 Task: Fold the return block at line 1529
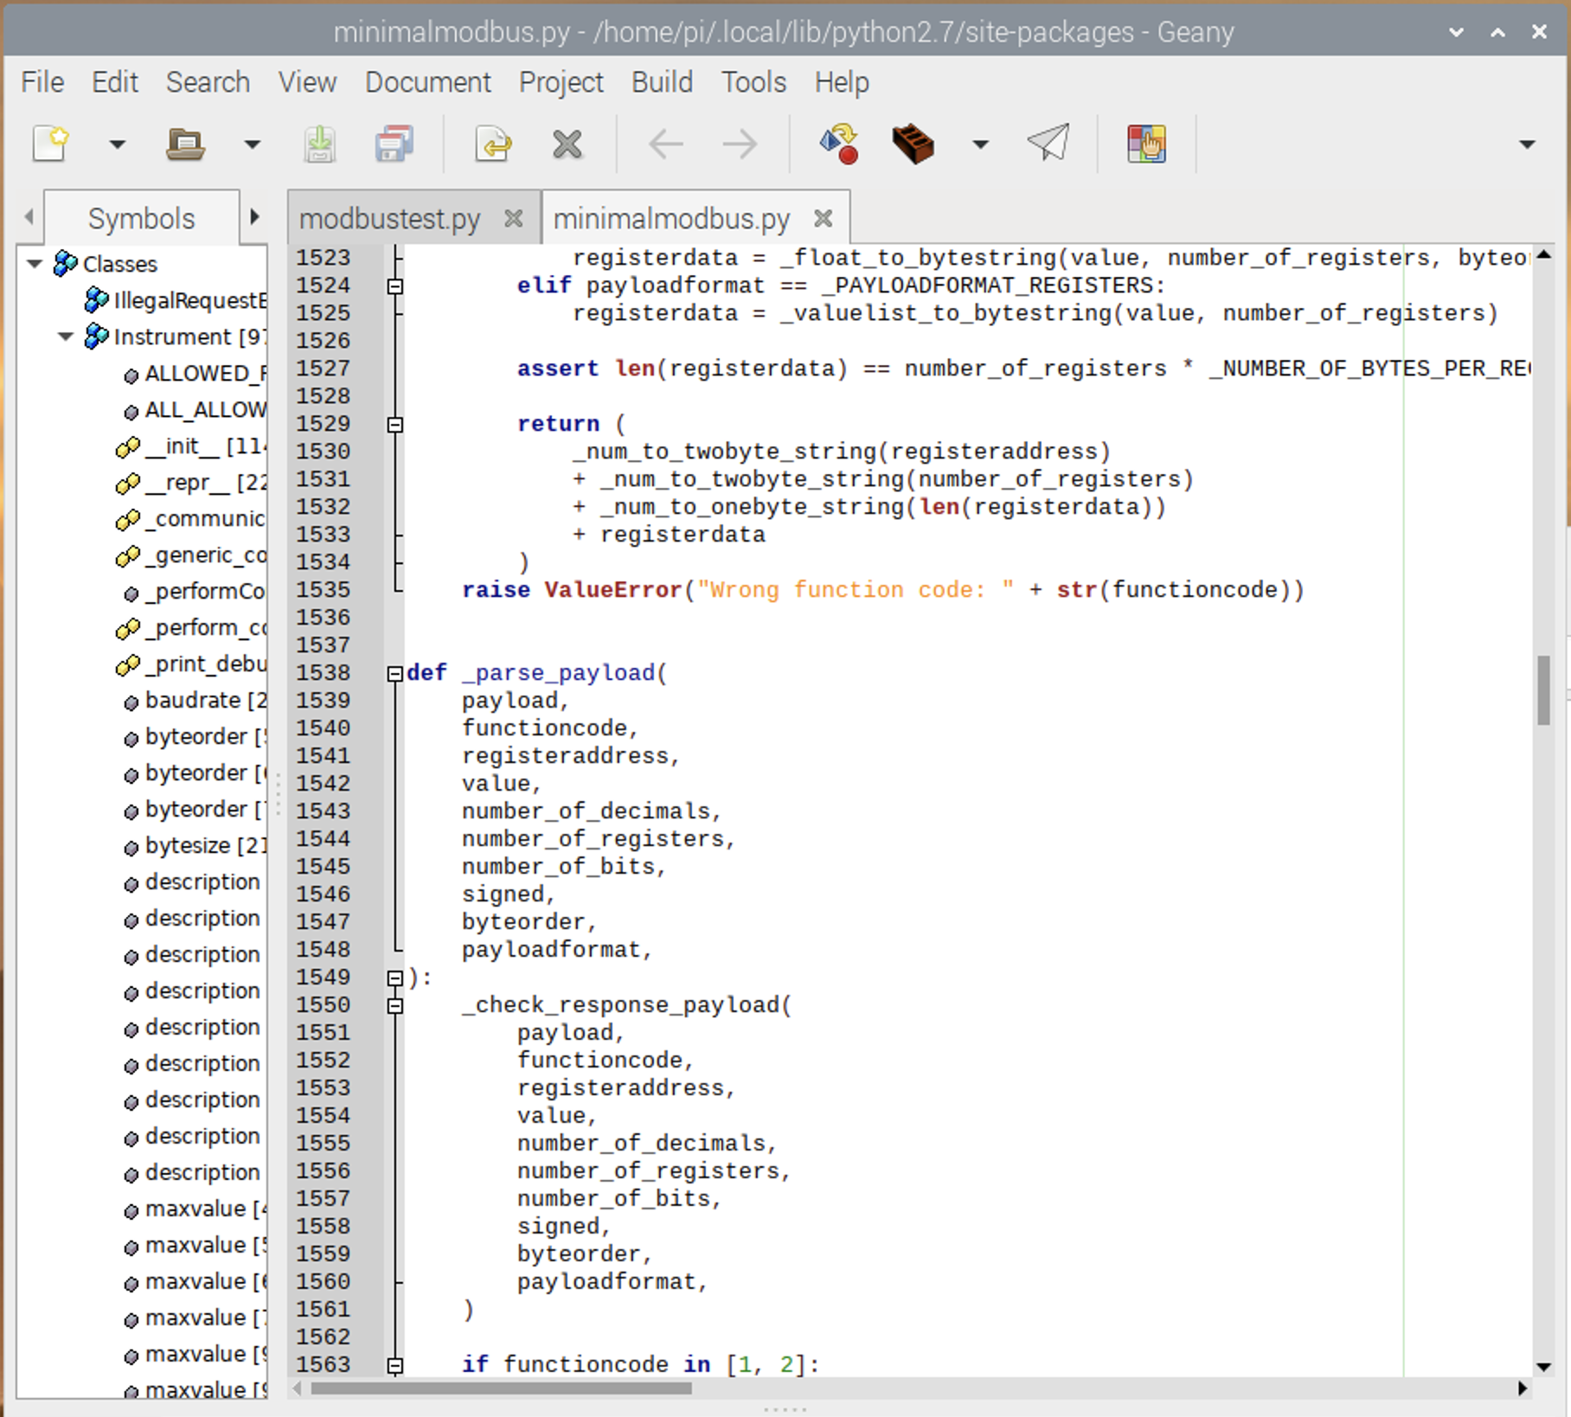pos(394,424)
